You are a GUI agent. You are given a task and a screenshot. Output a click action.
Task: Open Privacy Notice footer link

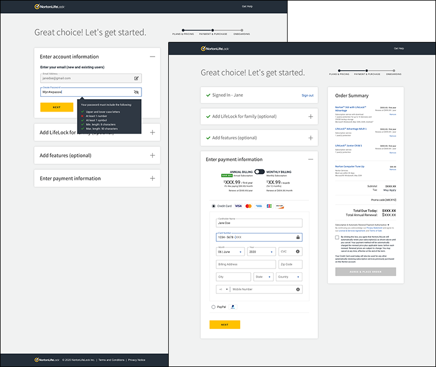click(136, 360)
